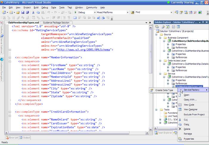Switch to the Team Explorer tab
Viewport: 209px width, 145px height.
[163, 133]
